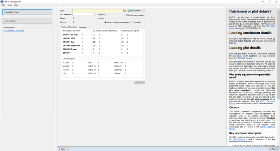Open an existing project with Open Project
This screenshot has height=151, width=280.
coord(27,21)
